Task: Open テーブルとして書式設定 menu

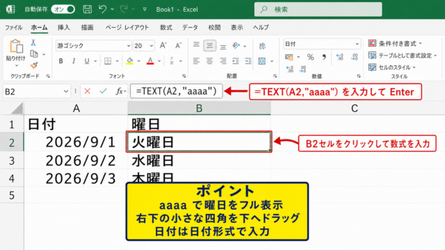Action: point(402,56)
